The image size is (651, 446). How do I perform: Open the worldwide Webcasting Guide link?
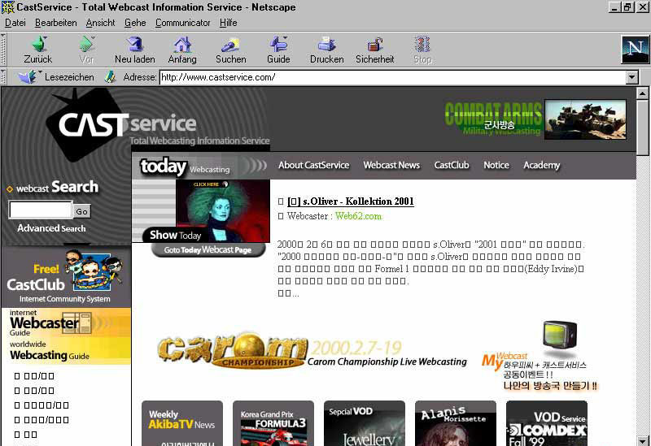pos(50,351)
